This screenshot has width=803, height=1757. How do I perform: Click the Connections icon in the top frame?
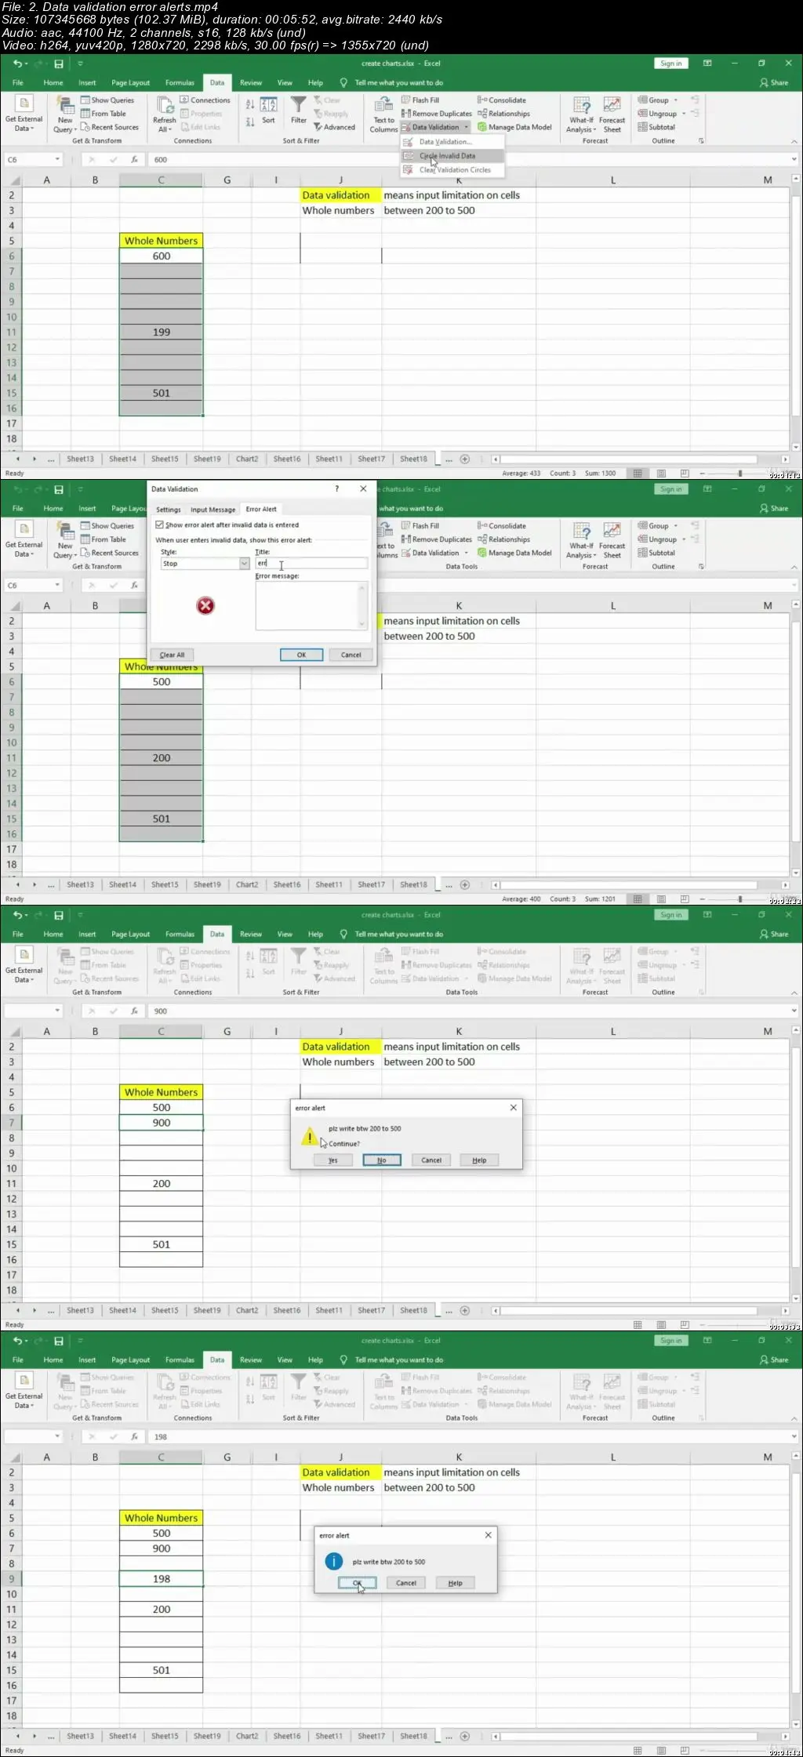point(184,100)
